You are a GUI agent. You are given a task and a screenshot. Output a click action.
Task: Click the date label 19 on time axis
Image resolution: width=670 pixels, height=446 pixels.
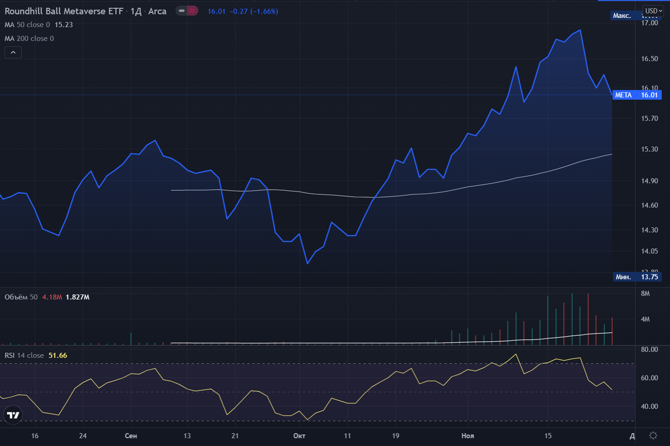click(x=395, y=435)
